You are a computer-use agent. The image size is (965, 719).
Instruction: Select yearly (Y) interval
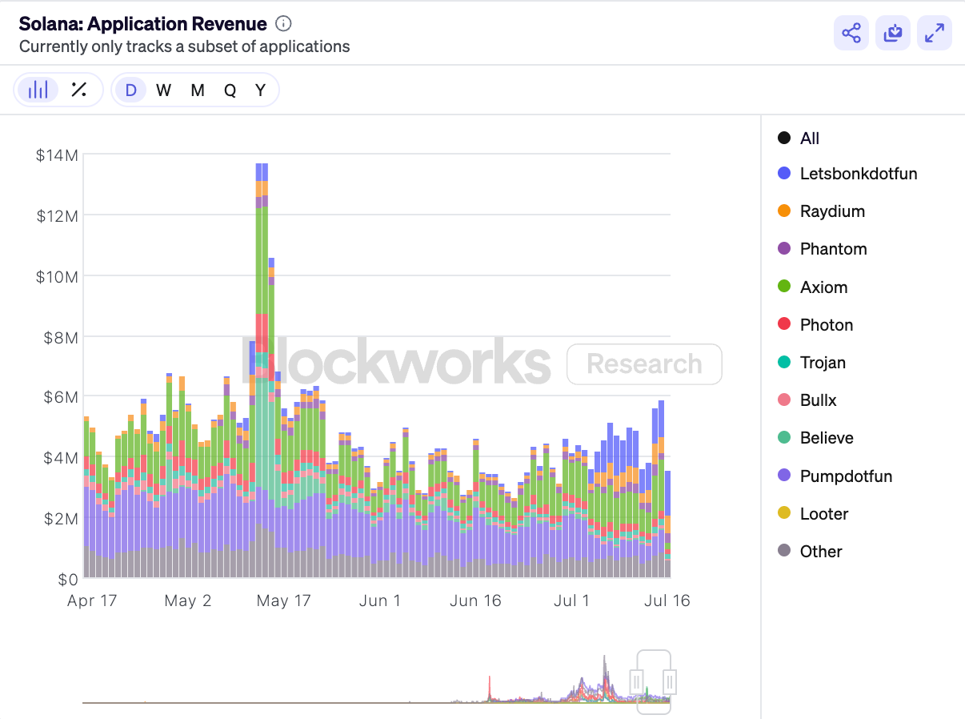[x=260, y=90]
